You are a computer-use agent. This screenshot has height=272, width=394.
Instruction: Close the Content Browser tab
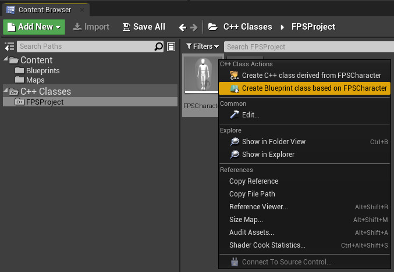pos(82,10)
